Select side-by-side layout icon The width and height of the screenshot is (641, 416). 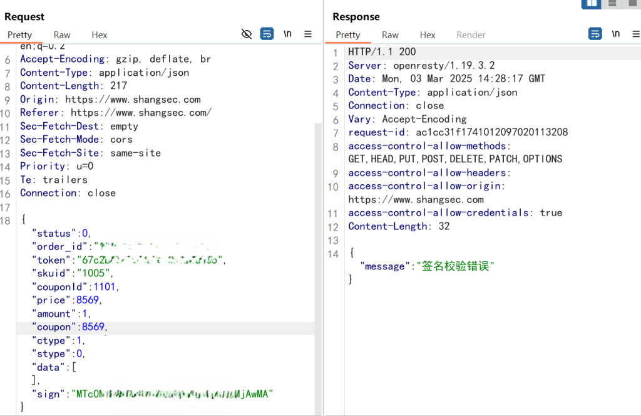[592, 4]
